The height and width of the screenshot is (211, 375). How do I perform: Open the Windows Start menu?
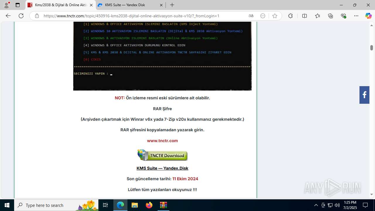(7, 205)
